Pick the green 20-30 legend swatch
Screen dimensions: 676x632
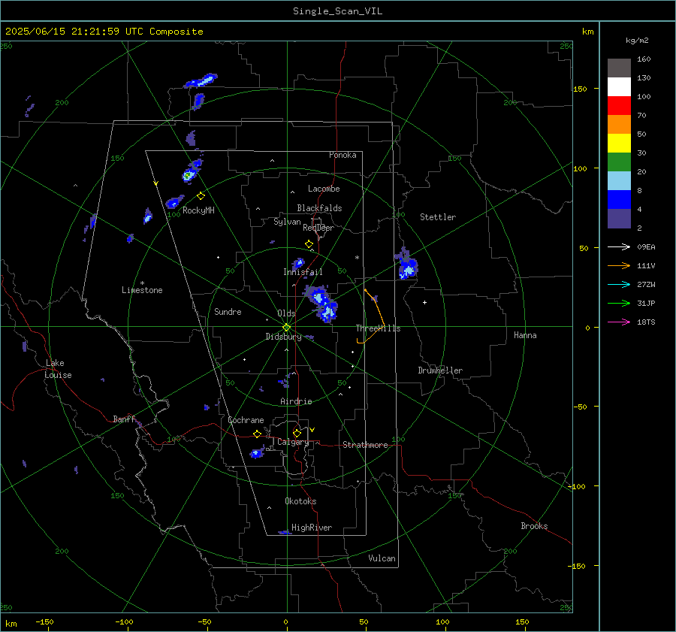pyautogui.click(x=619, y=162)
